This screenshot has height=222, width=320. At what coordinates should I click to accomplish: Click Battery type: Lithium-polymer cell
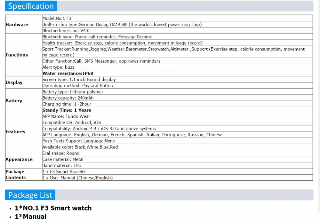[x=178, y=91]
